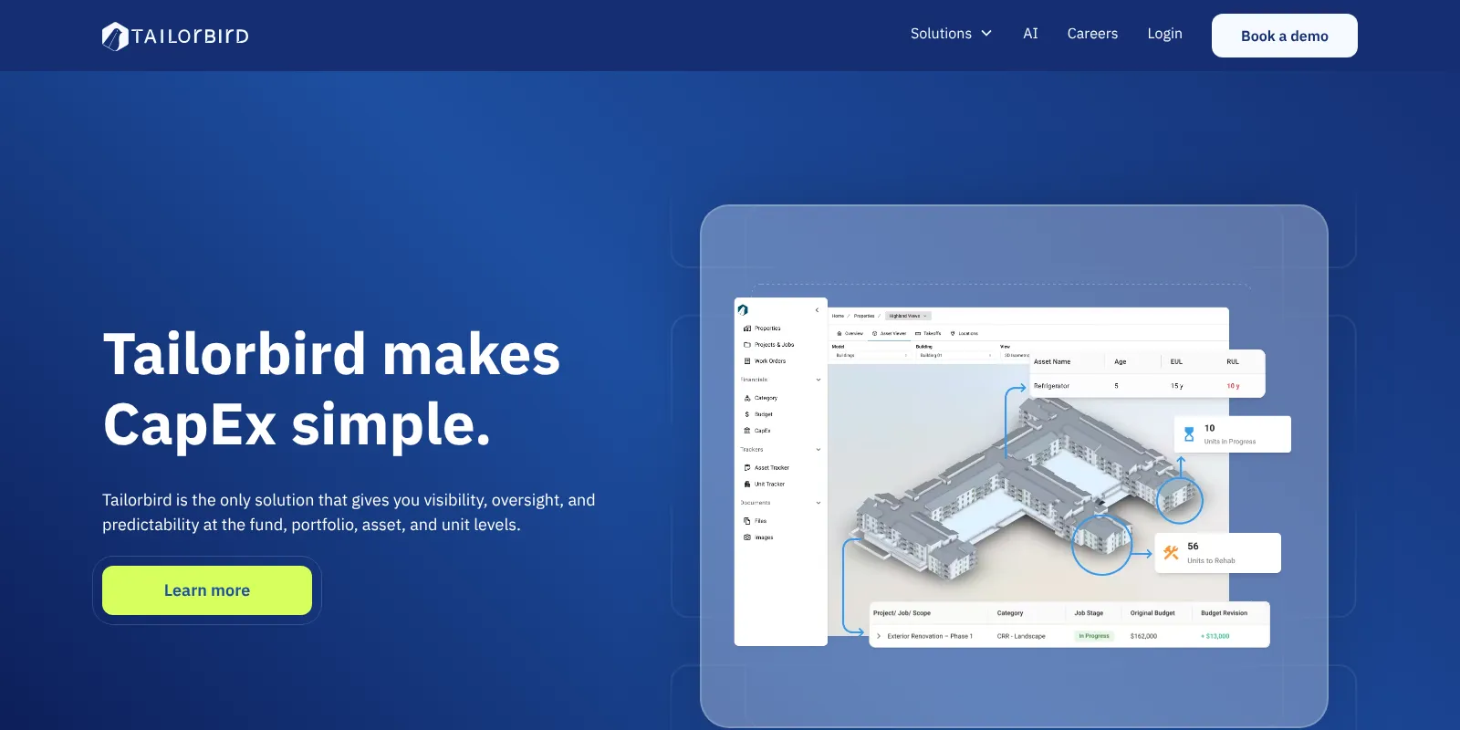Open the Solutions dropdown menu
1460x730 pixels.
(x=951, y=34)
